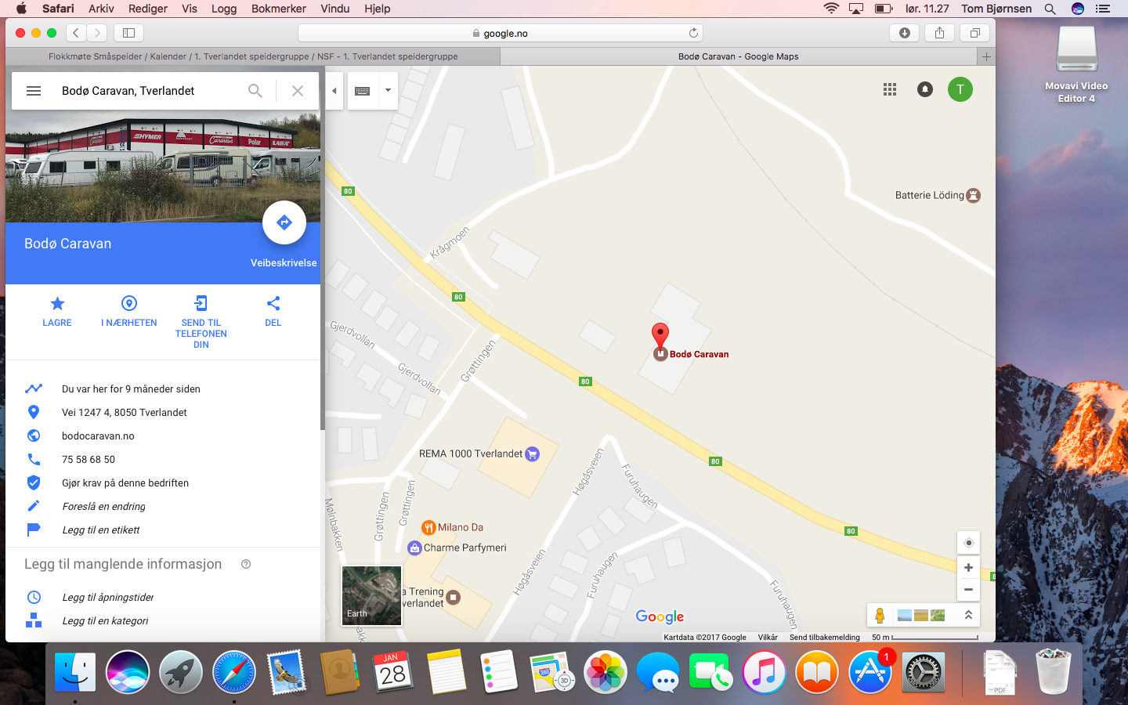Click Legg til åpningstider link
1128x705 pixels.
point(108,598)
